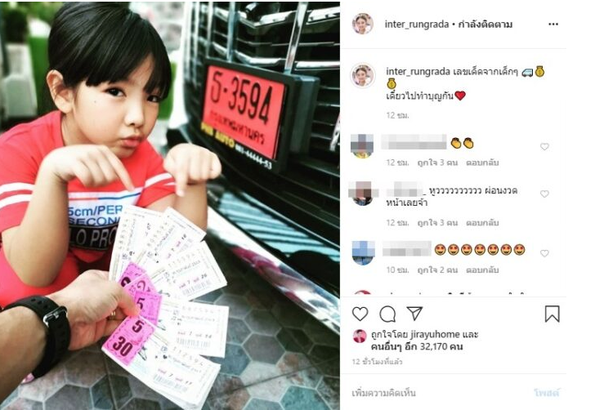
Task: Like the comment with heart-eyes emojis
Action: point(544,253)
